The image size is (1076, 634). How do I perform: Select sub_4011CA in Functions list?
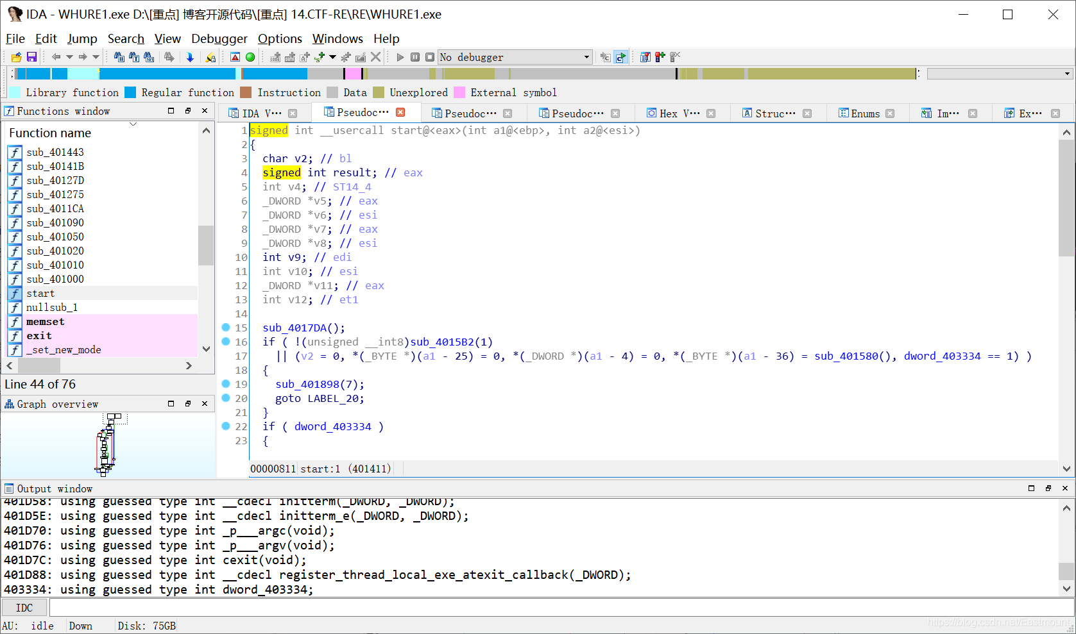pyautogui.click(x=103, y=208)
